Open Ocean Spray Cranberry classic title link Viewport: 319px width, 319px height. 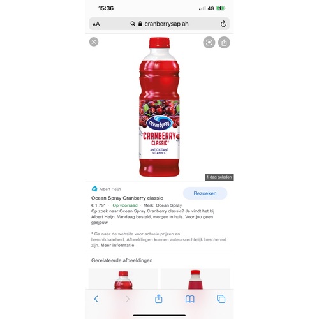[127, 198]
